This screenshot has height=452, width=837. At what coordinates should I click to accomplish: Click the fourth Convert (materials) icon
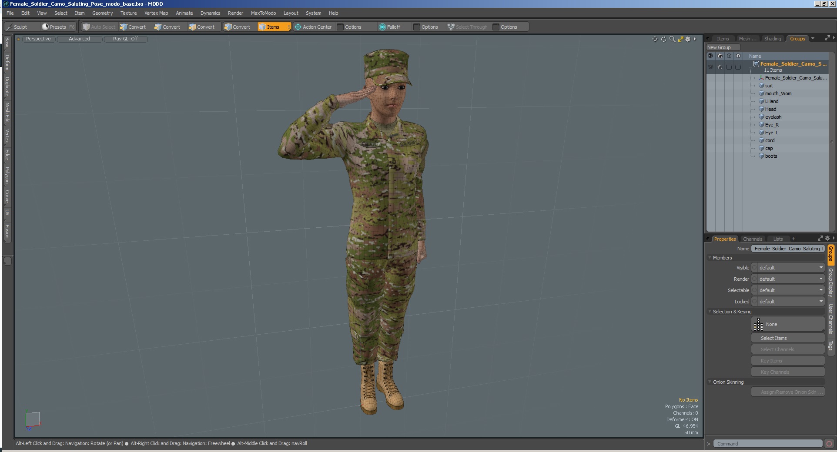coord(228,27)
